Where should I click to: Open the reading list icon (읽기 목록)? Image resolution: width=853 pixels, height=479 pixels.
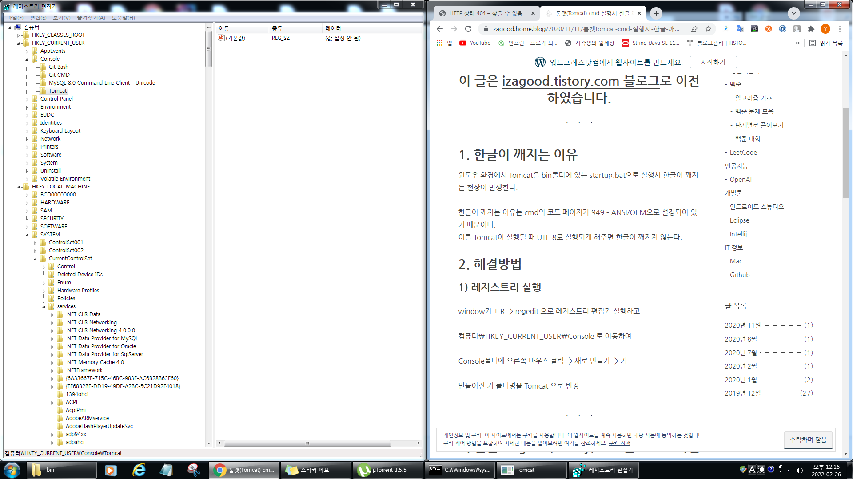coord(826,43)
